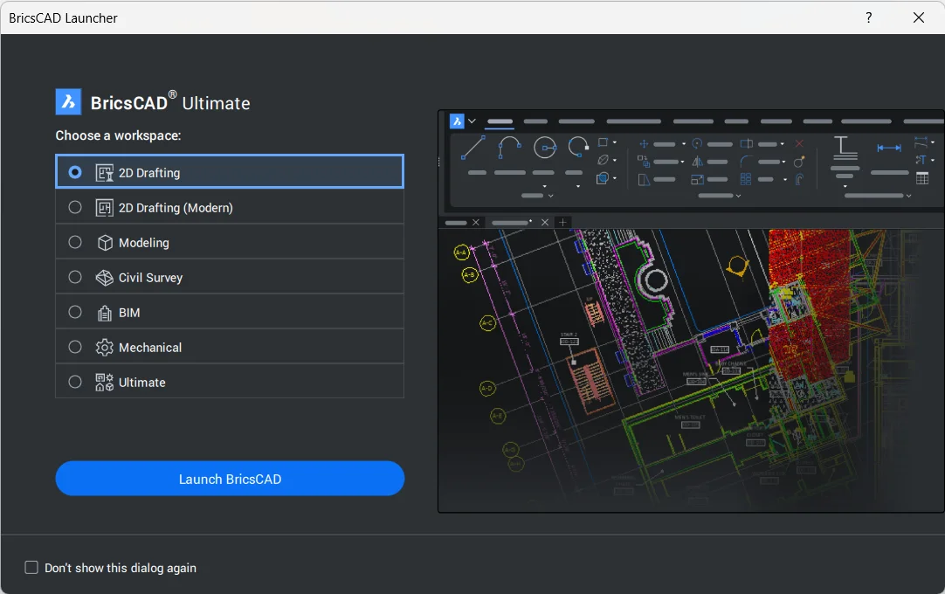Screen dimensions: 945x594
Task: Select the Circle tool in the preview ribbon
Action: pos(545,148)
